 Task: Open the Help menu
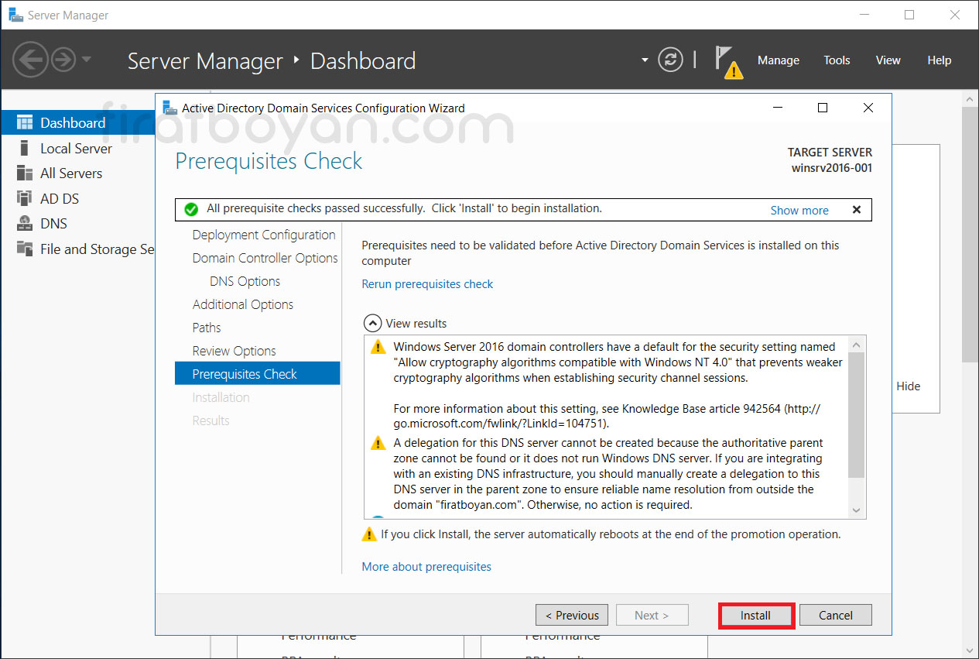pyautogui.click(x=939, y=60)
